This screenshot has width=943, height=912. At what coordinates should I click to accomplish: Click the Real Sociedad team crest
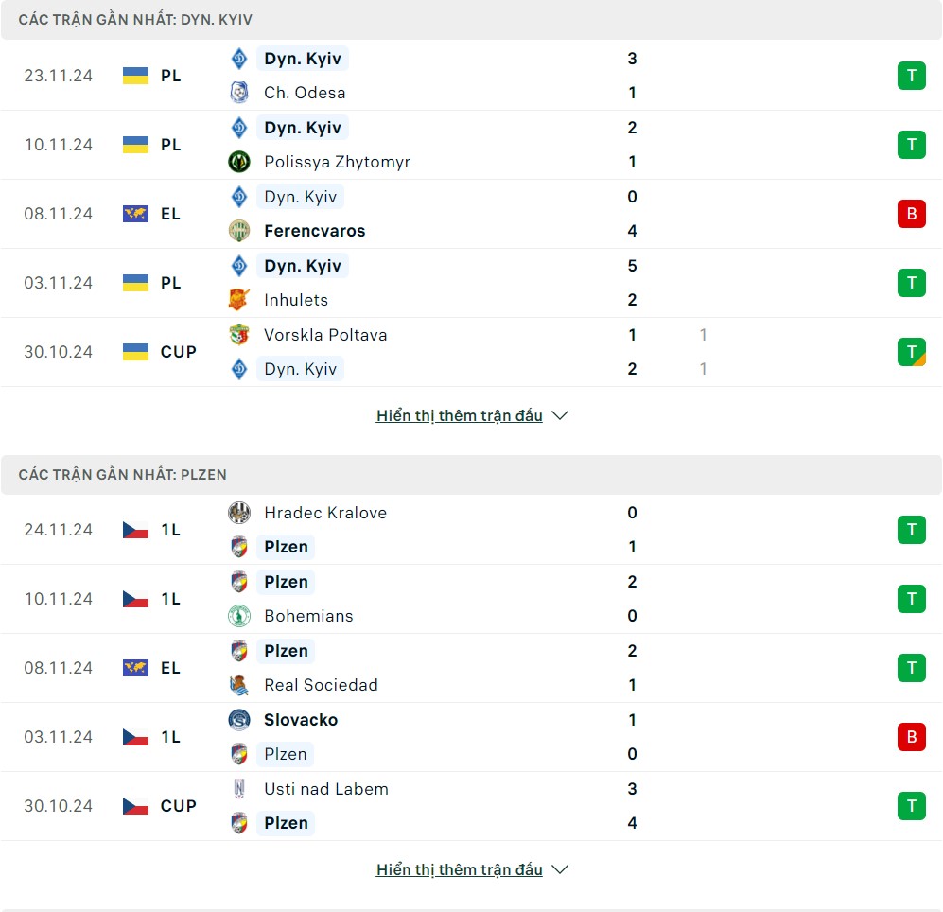[238, 685]
